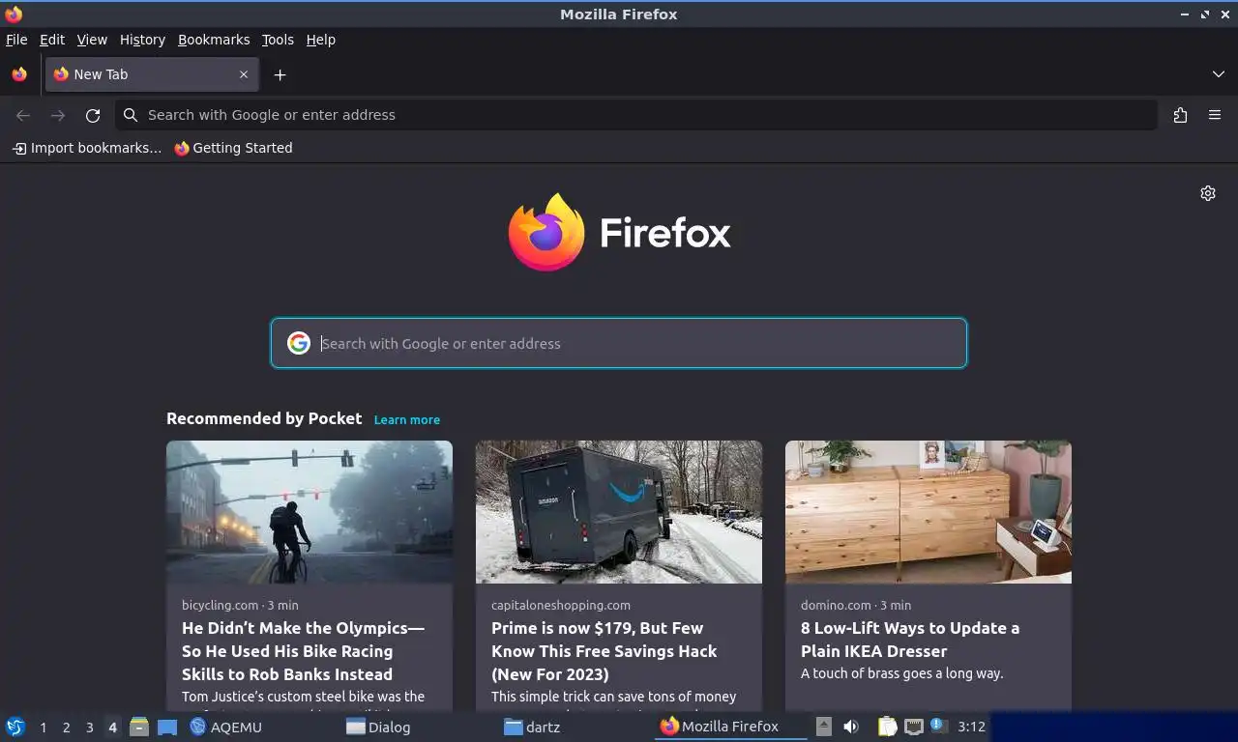Open the Edit menu
The image size is (1238, 742).
pos(52,40)
